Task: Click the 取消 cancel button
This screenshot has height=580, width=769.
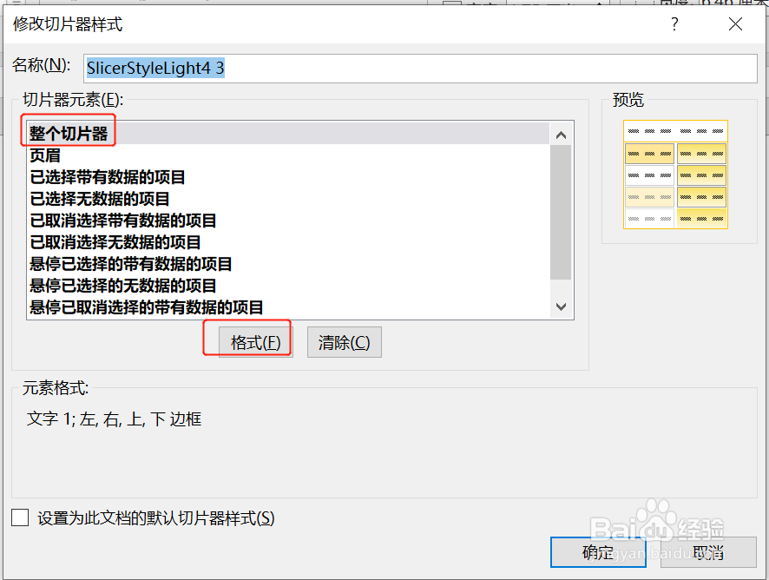Action: pos(708,552)
